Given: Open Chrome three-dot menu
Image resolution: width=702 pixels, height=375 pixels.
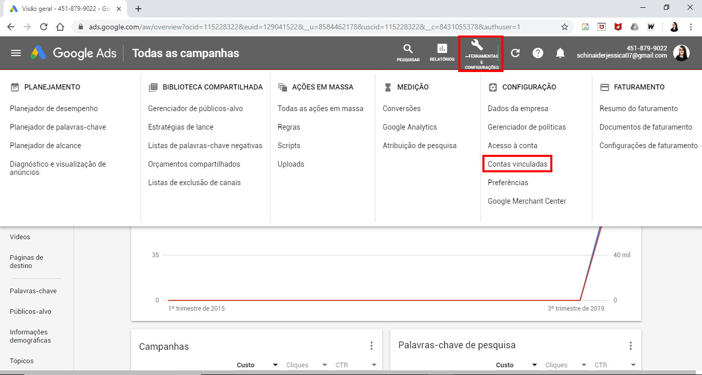Looking at the screenshot, I should tap(691, 27).
